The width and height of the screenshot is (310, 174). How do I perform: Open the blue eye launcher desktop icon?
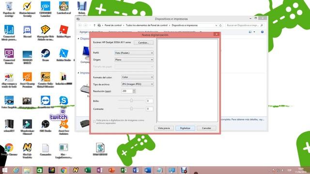pos(46,9)
